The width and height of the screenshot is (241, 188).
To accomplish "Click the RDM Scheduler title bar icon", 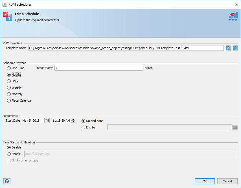I will (4, 4).
